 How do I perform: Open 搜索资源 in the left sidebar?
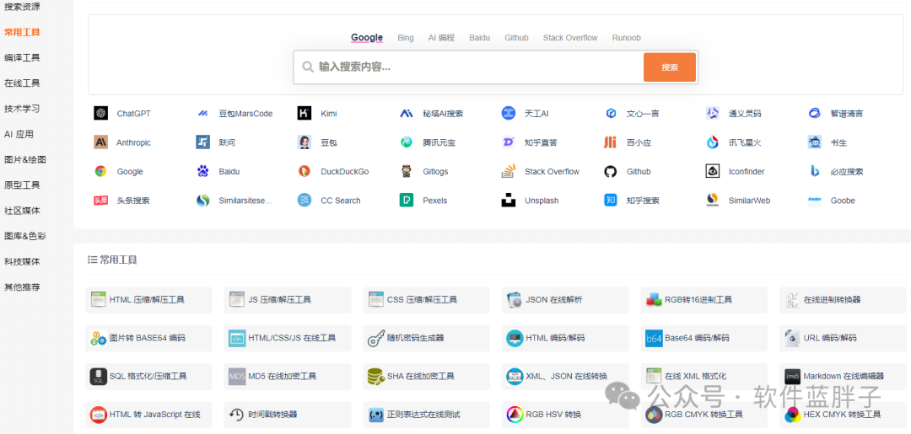point(22,7)
